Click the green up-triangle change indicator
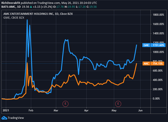The width and height of the screenshot is (168, 122). [31, 7]
